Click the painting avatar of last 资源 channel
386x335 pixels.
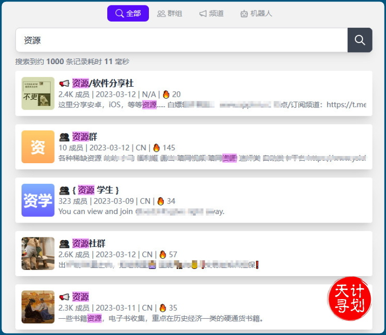pos(38,307)
